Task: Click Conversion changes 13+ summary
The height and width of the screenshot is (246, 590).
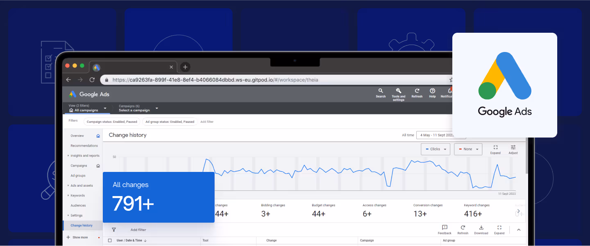Action: coord(428,210)
